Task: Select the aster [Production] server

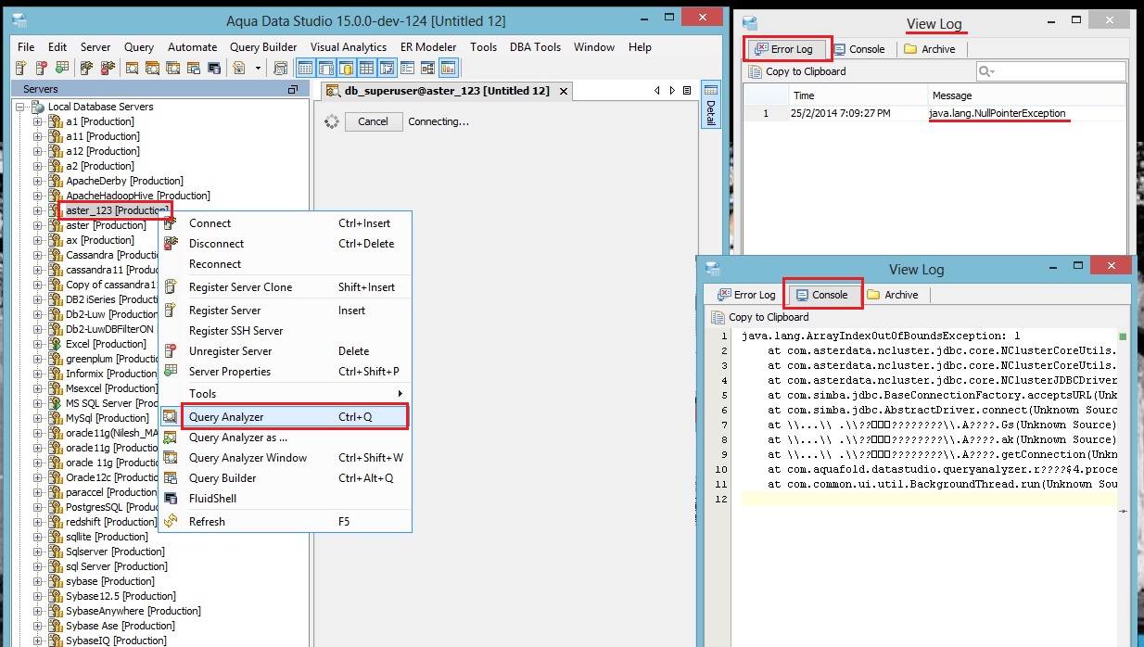Action: coord(105,225)
